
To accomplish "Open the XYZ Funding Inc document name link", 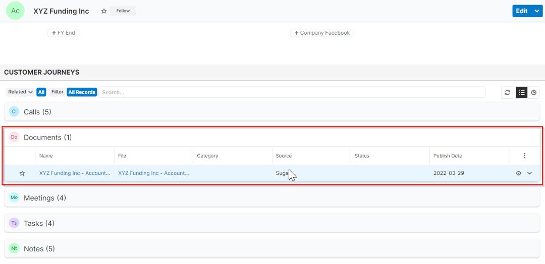I will pyautogui.click(x=75, y=173).
